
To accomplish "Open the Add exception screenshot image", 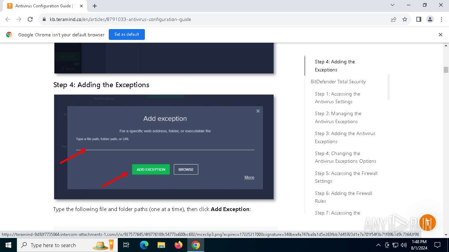I will [164, 147].
